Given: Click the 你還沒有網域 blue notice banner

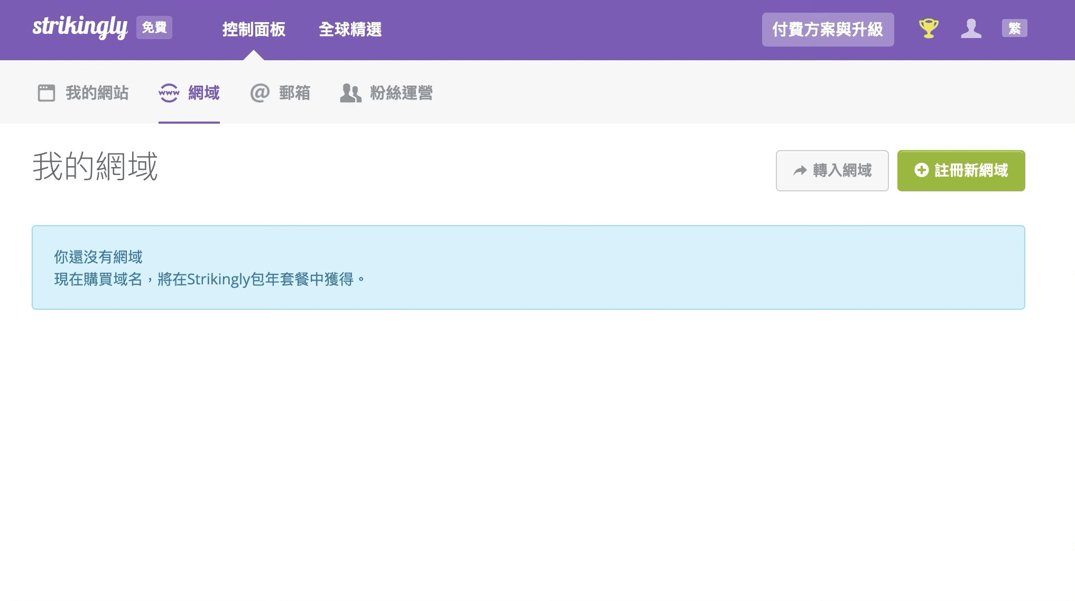Looking at the screenshot, I should pyautogui.click(x=528, y=267).
